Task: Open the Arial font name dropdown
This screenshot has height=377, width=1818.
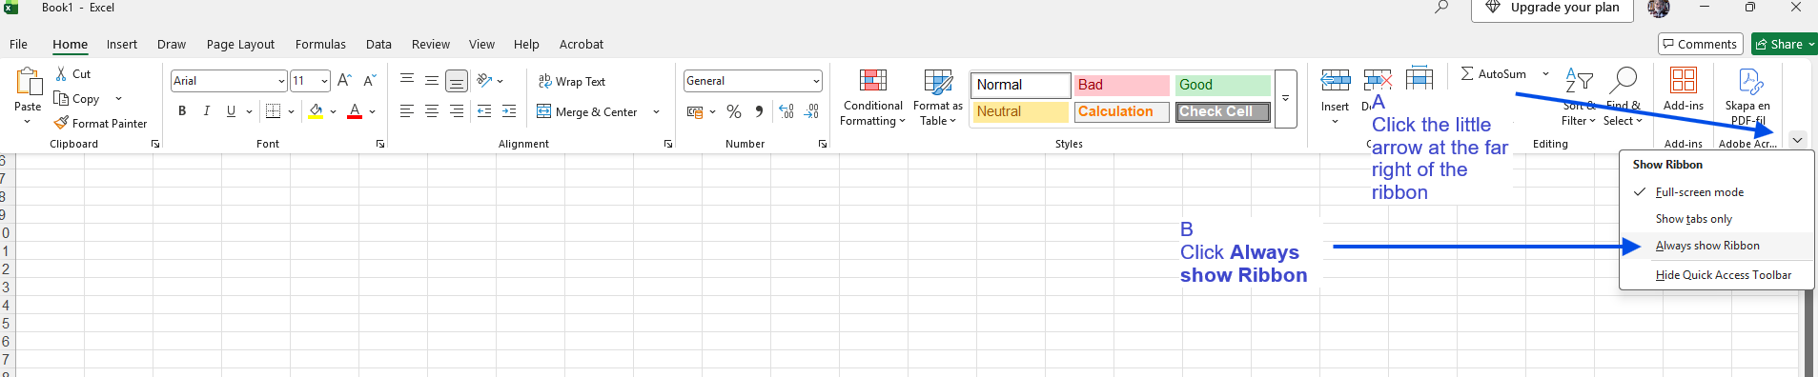Action: tap(281, 81)
